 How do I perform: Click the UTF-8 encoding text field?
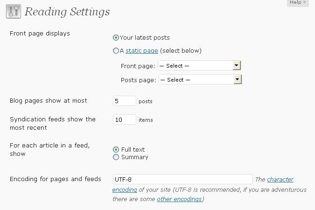[x=182, y=179]
